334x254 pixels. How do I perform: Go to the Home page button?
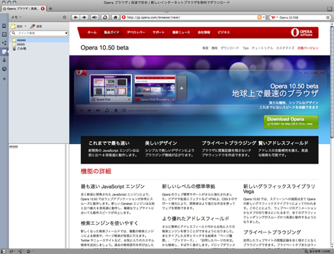click(116, 17)
